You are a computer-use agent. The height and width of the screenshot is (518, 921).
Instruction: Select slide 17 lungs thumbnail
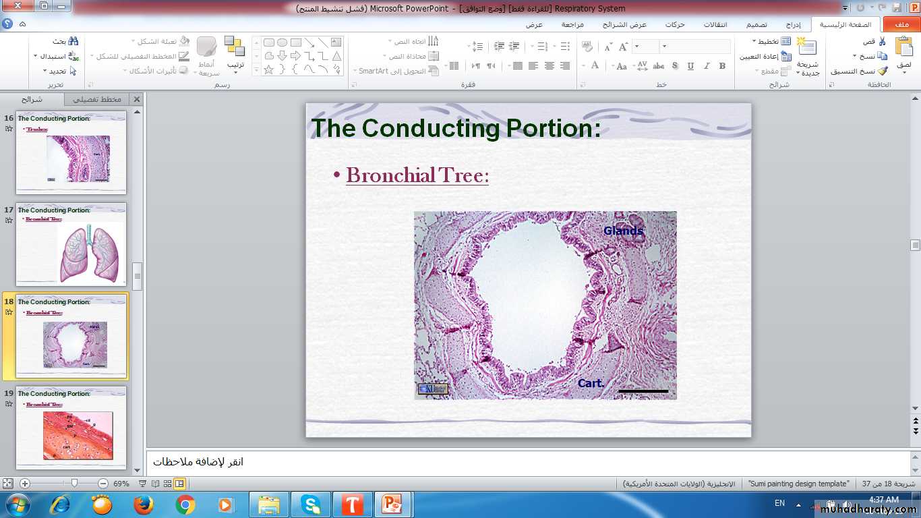[71, 244]
